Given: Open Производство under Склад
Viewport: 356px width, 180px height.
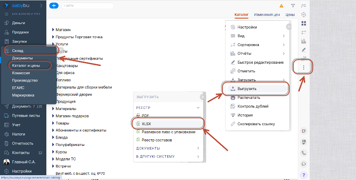Looking at the screenshot, I should pyautogui.click(x=25, y=80).
